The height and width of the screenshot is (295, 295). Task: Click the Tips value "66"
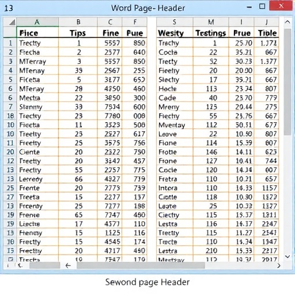[x=78, y=179]
